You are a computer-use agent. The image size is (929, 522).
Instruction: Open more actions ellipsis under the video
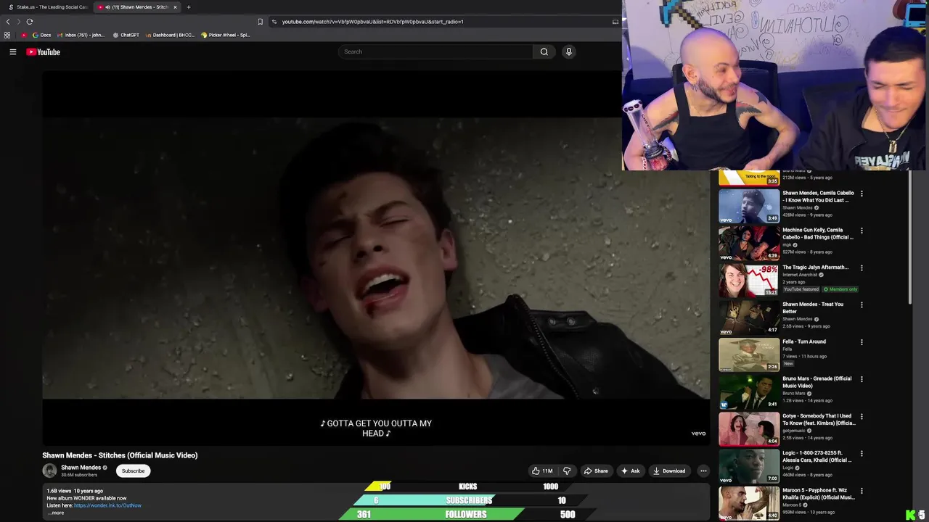point(703,471)
